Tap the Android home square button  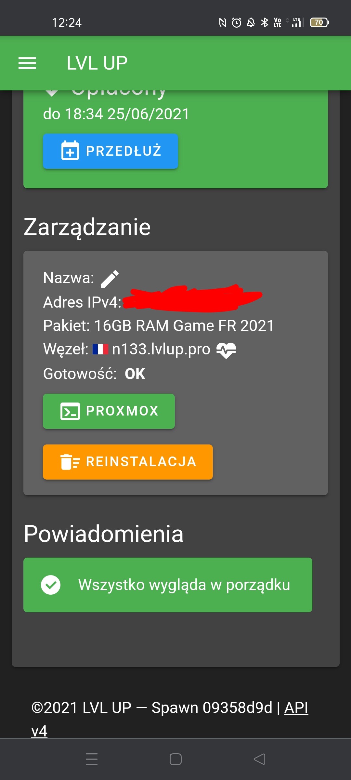click(175, 759)
